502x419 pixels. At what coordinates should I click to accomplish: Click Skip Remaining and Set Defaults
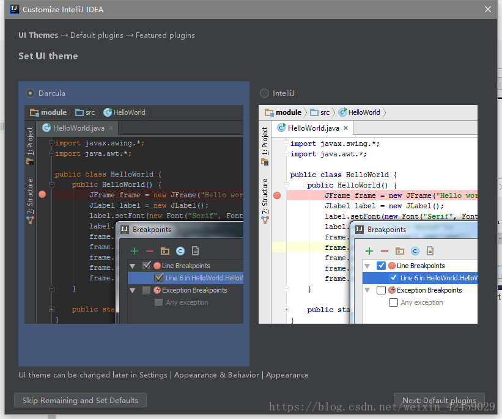tap(80, 400)
